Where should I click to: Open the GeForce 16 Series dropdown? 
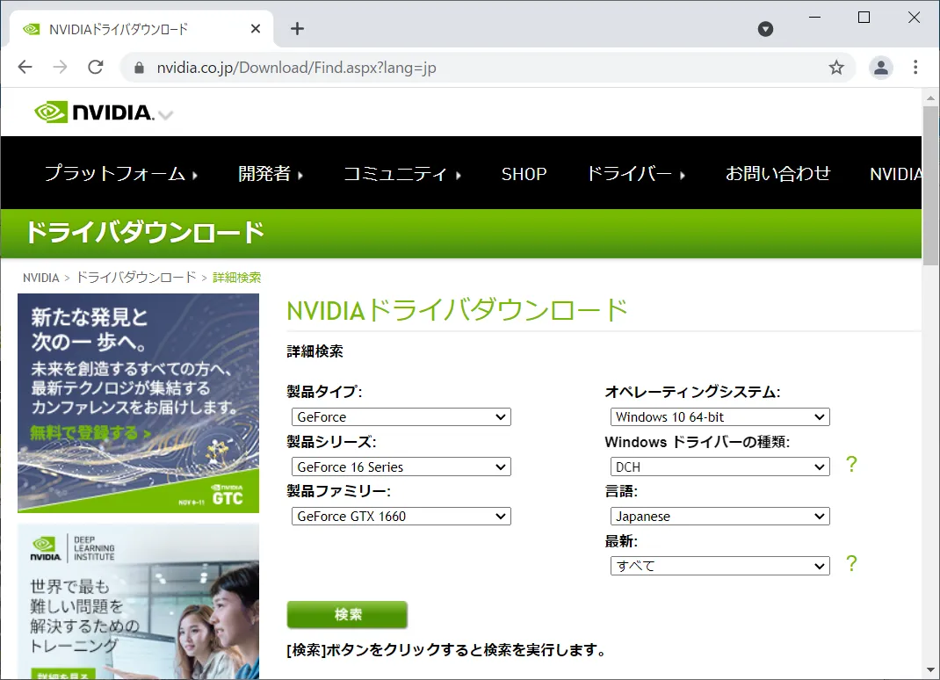[x=401, y=467]
